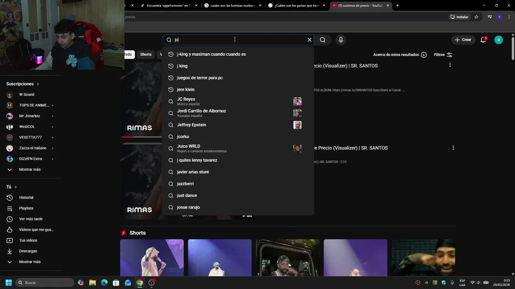
Task: Pick 'Jordi Carrillo de Albornoz' suggestion
Action: [x=238, y=113]
